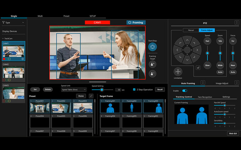241x150 pixels.
Task: Click the Type filter funnel icon
Action: tap(4, 23)
